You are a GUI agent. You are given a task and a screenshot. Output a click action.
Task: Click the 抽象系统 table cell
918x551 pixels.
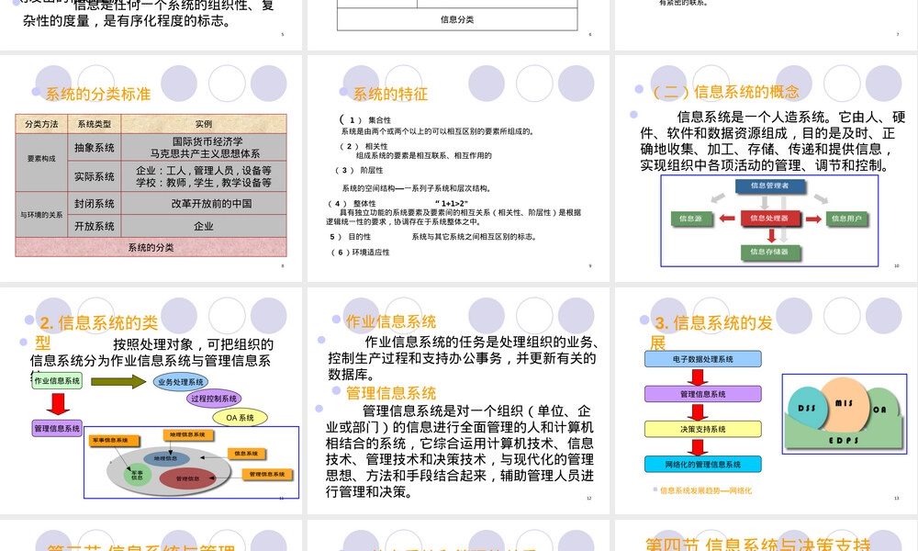coord(95,148)
